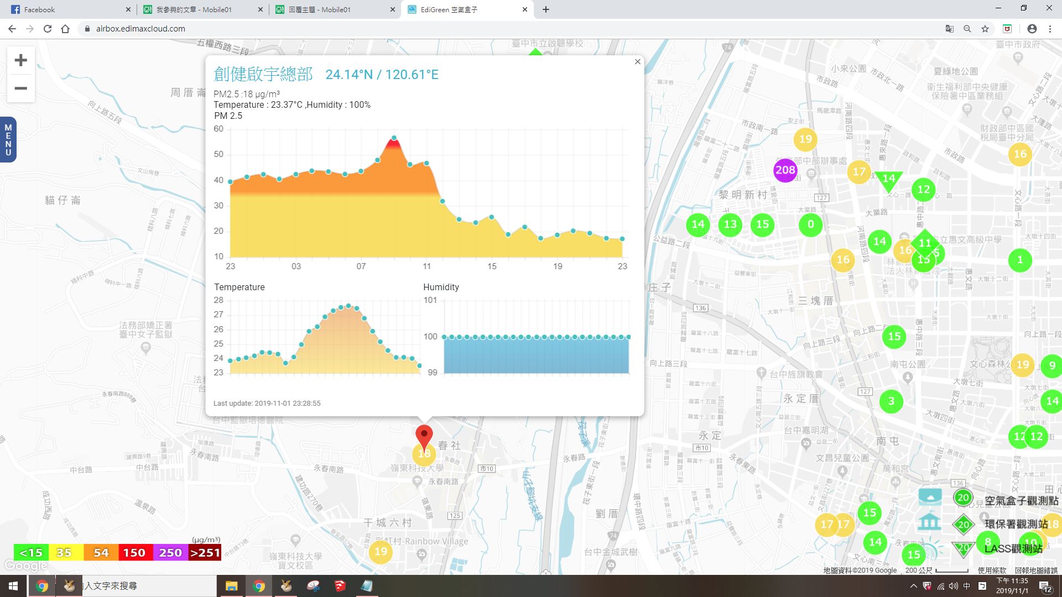Reload the current page
The image size is (1062, 597).
48,29
